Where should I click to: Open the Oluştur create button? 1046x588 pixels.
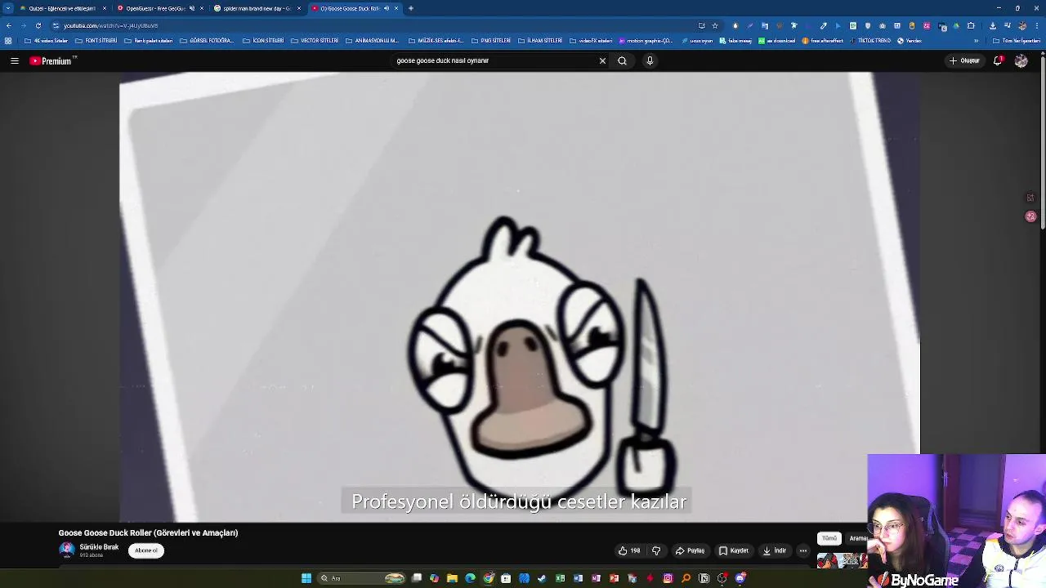[x=964, y=60]
